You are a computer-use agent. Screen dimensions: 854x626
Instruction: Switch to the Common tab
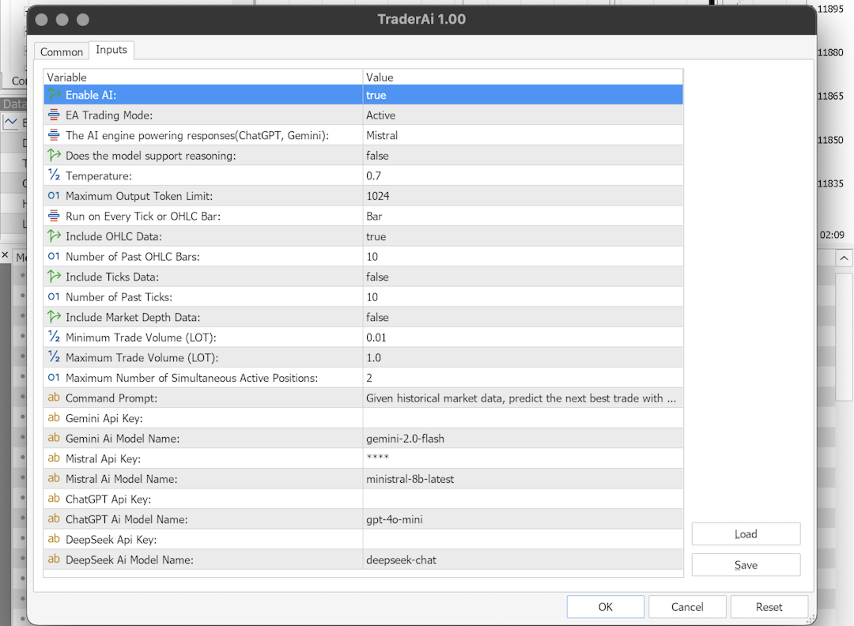[x=62, y=51]
